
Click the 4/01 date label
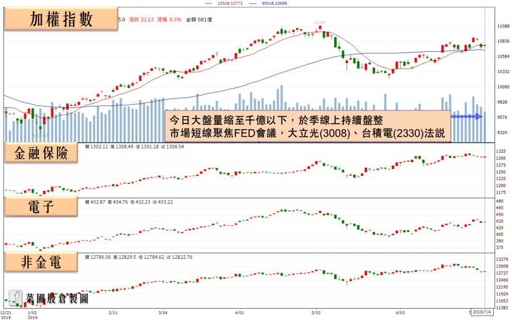(x=239, y=313)
